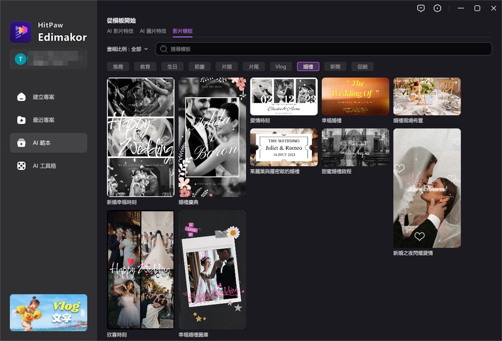The image size is (502, 341).
Task: Open the feedback message icon in the title bar
Action: (421, 8)
